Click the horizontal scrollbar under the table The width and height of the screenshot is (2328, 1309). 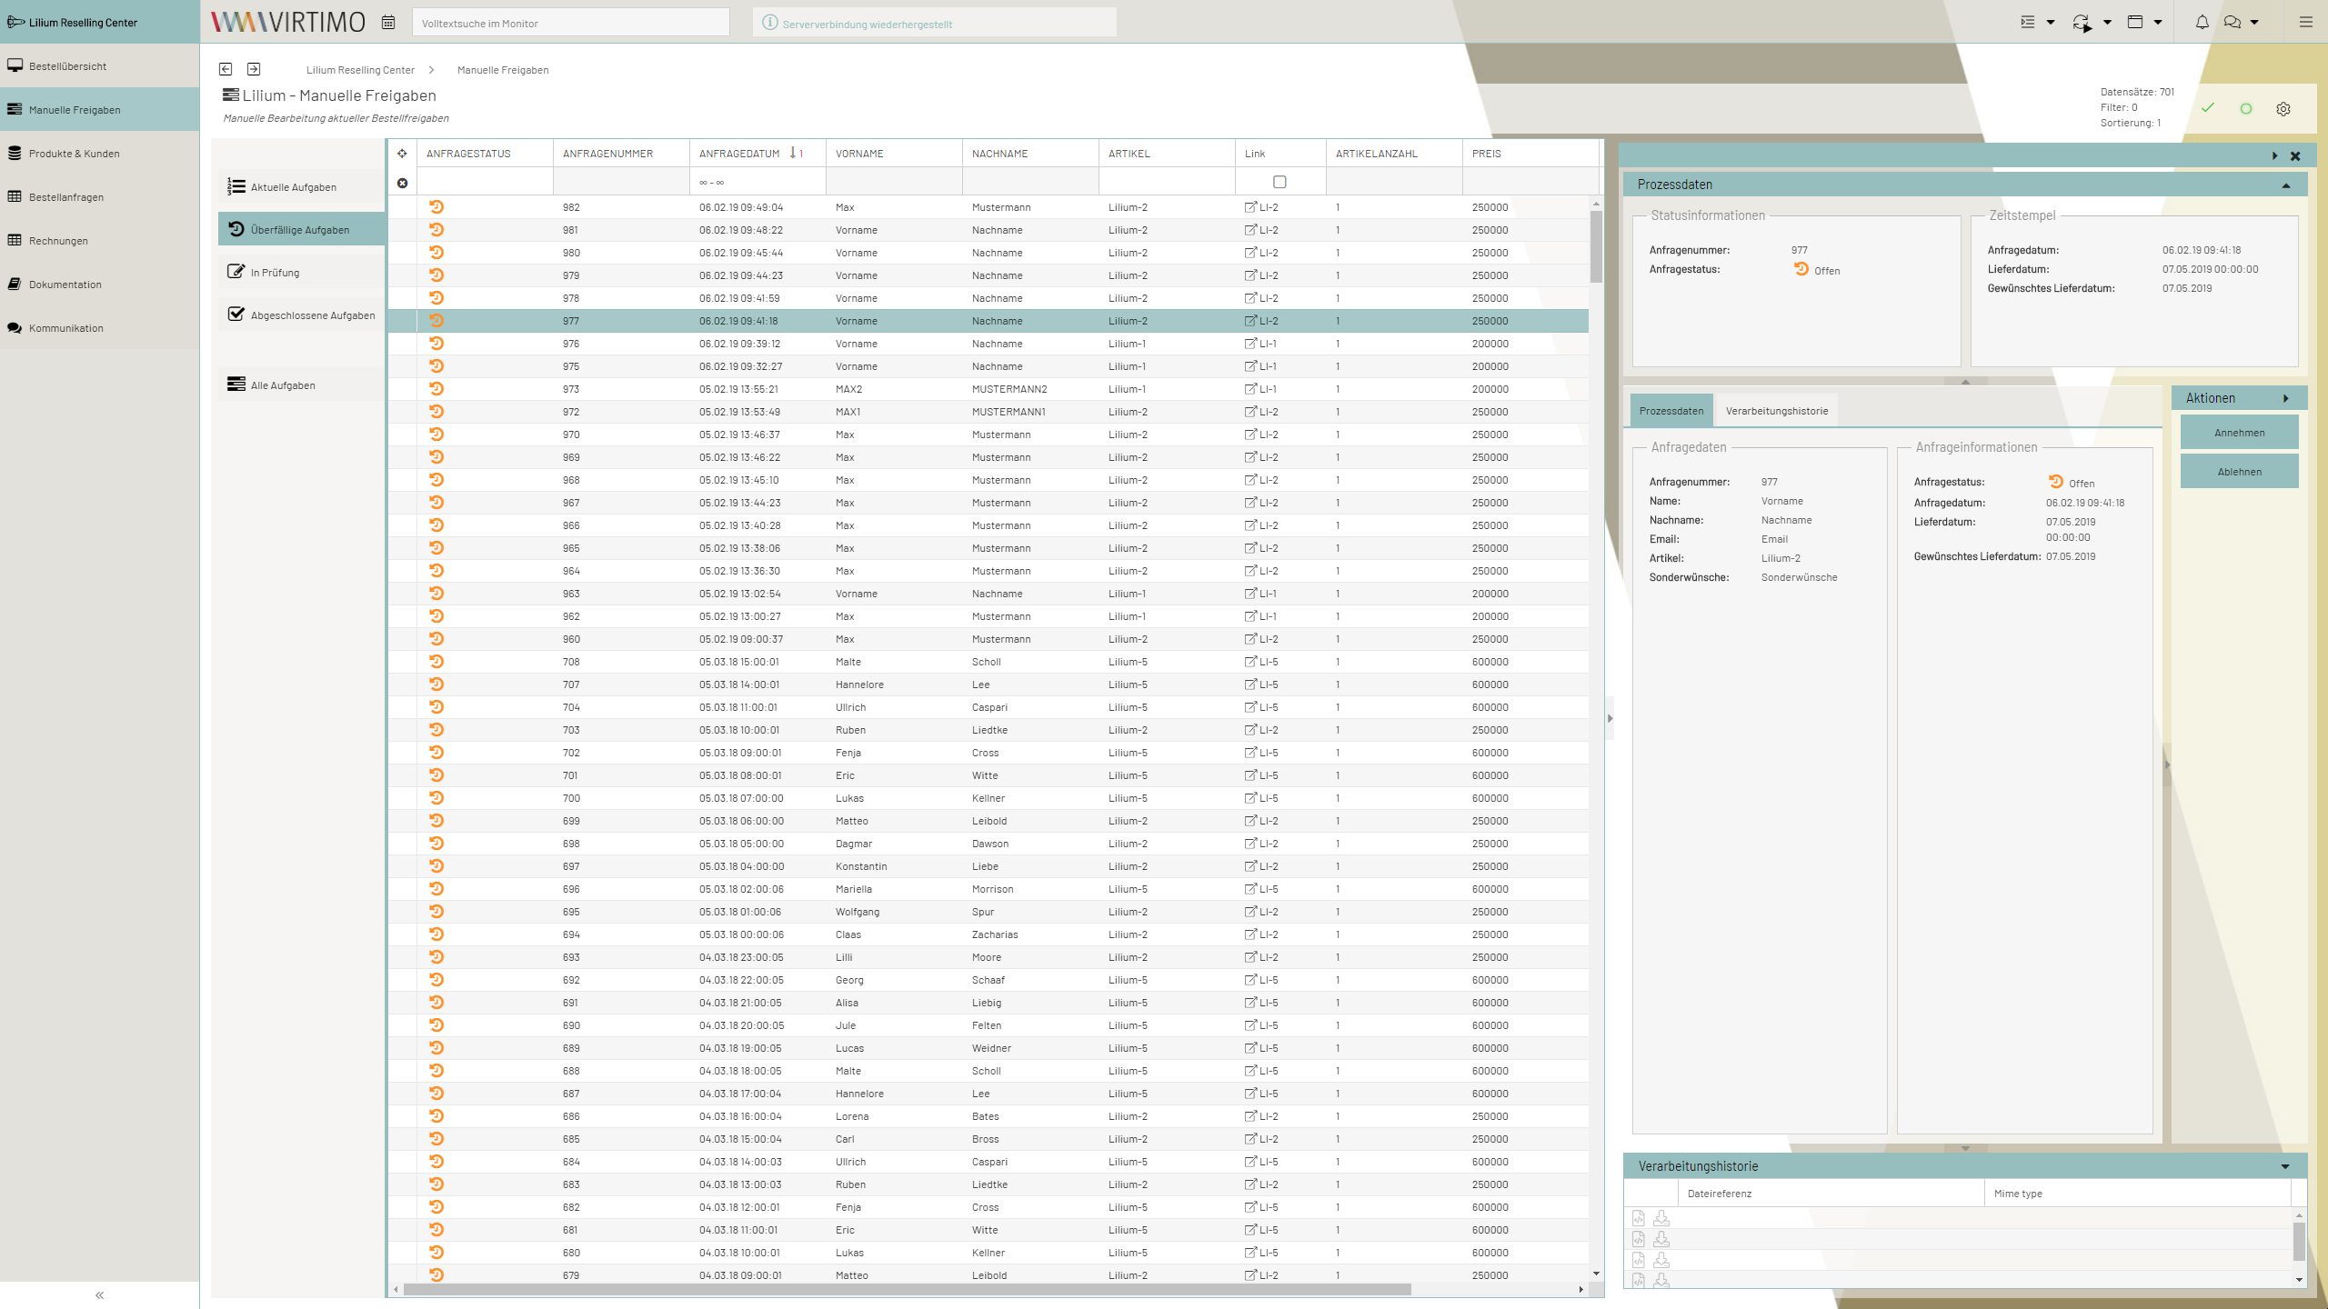(908, 1290)
